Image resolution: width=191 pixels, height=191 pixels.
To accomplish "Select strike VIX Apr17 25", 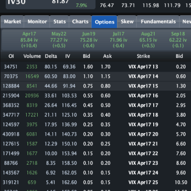I will (143, 182).
